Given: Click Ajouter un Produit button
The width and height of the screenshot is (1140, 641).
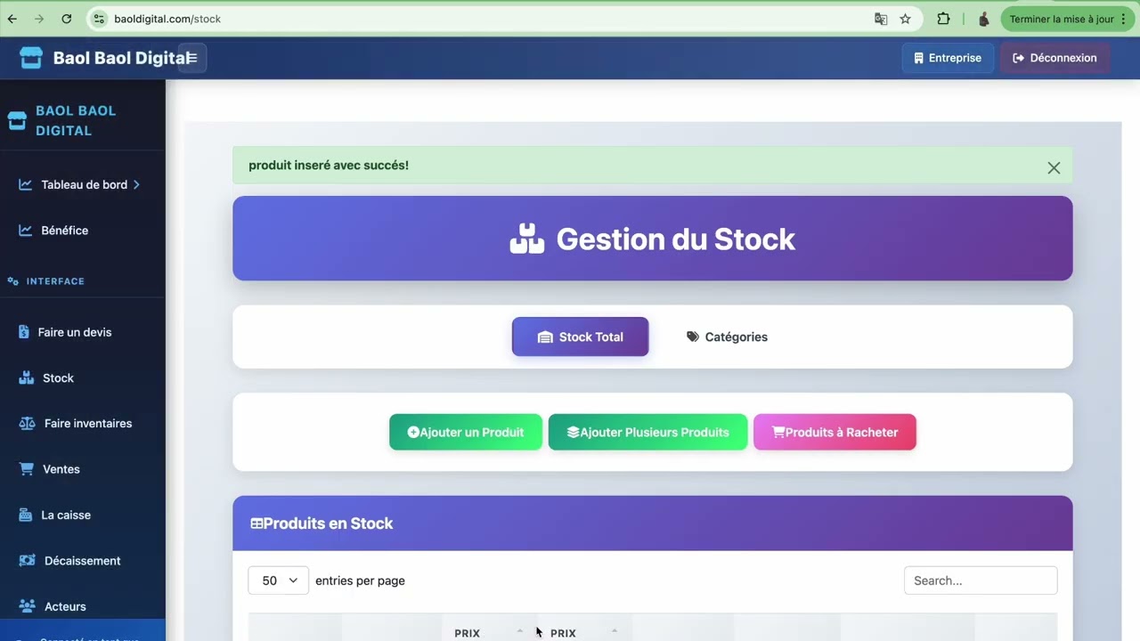Looking at the screenshot, I should pos(465,433).
